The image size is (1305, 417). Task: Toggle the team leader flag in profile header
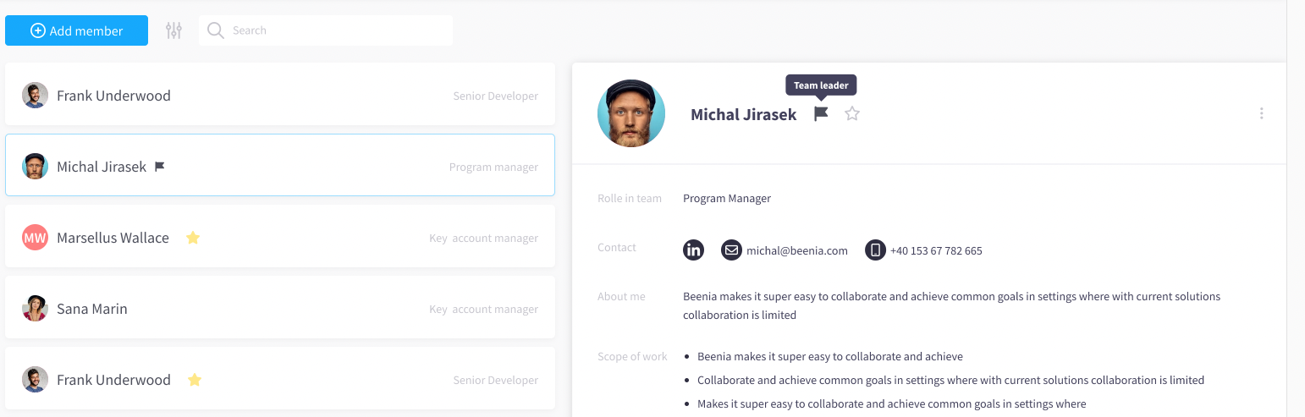click(x=821, y=113)
